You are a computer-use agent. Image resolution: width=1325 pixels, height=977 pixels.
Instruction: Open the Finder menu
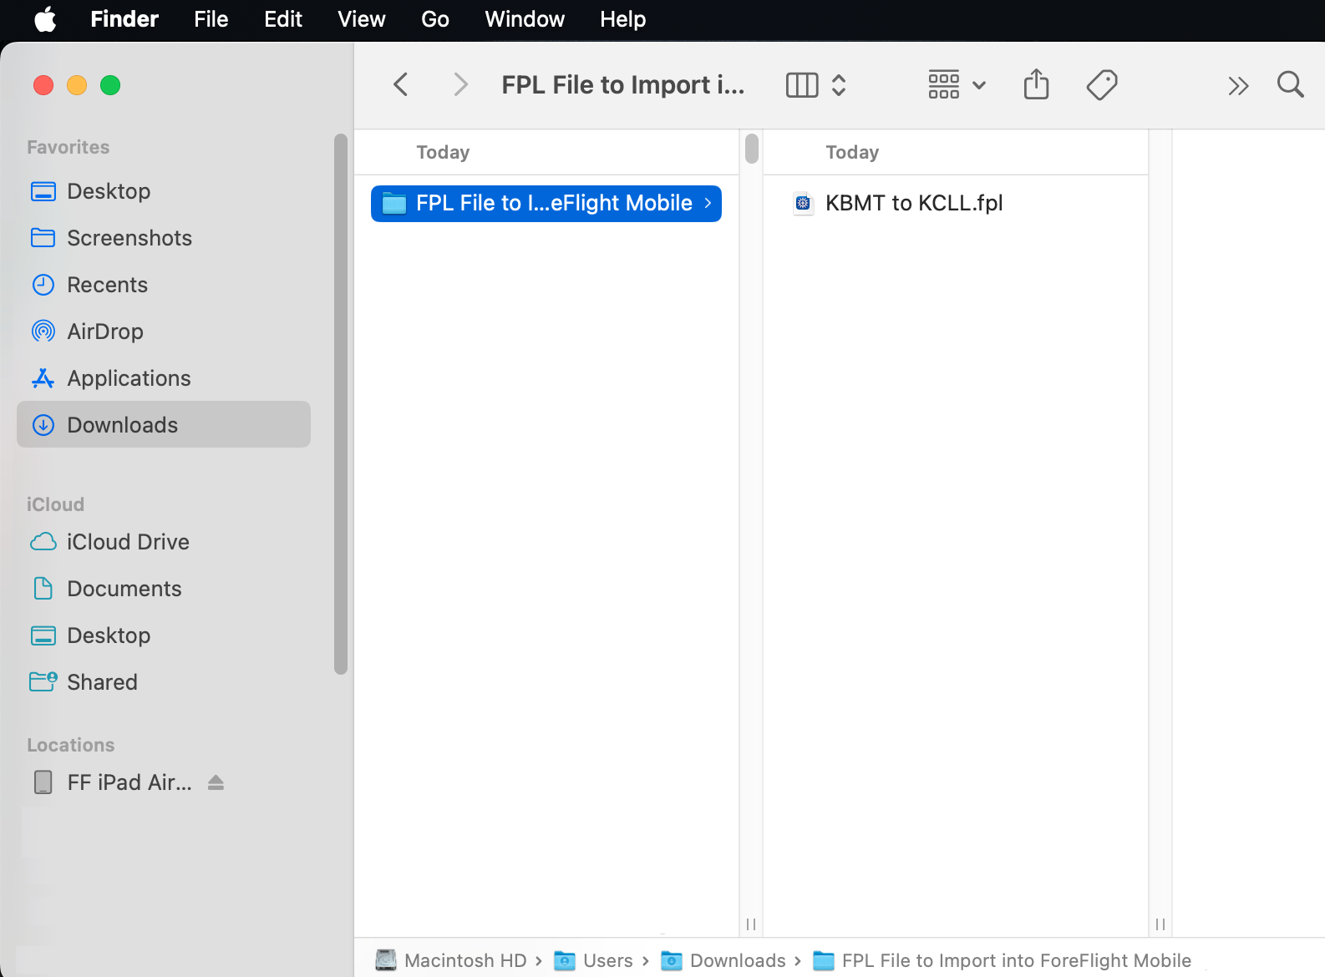pos(124,19)
